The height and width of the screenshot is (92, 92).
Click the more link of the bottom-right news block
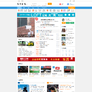pyautogui.click(x=73, y=83)
